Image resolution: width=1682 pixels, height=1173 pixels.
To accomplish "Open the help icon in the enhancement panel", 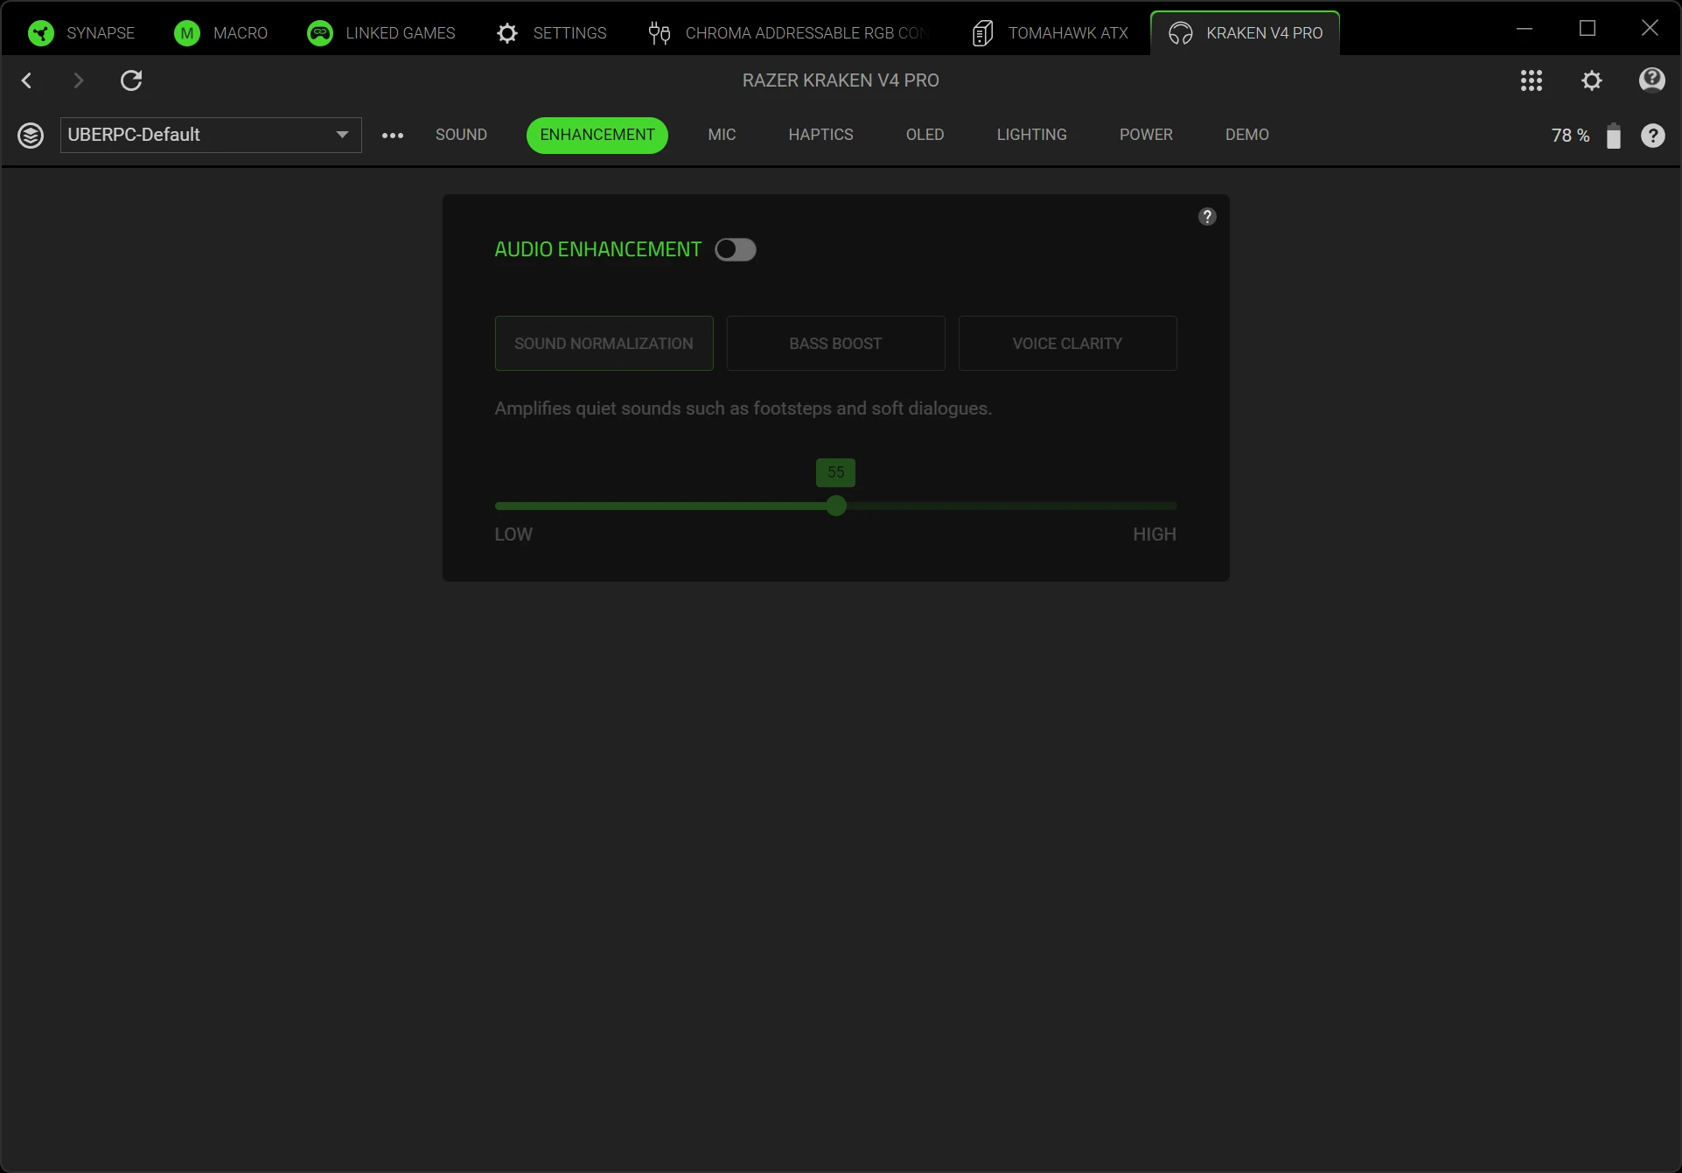I will pos(1207,217).
